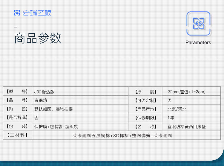Screen dimensions: 224x166
Task: Click the flower logo icon at top left
Action: [17, 13]
